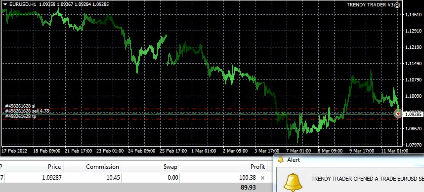Click the 1.13610 level on price scale
This screenshot has height=192, width=424.
(x=413, y=15)
